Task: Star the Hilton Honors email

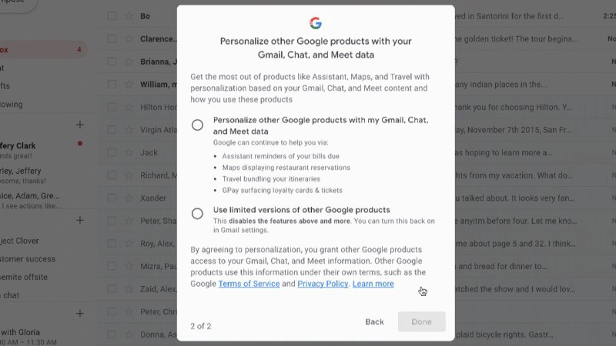Action: [129, 107]
